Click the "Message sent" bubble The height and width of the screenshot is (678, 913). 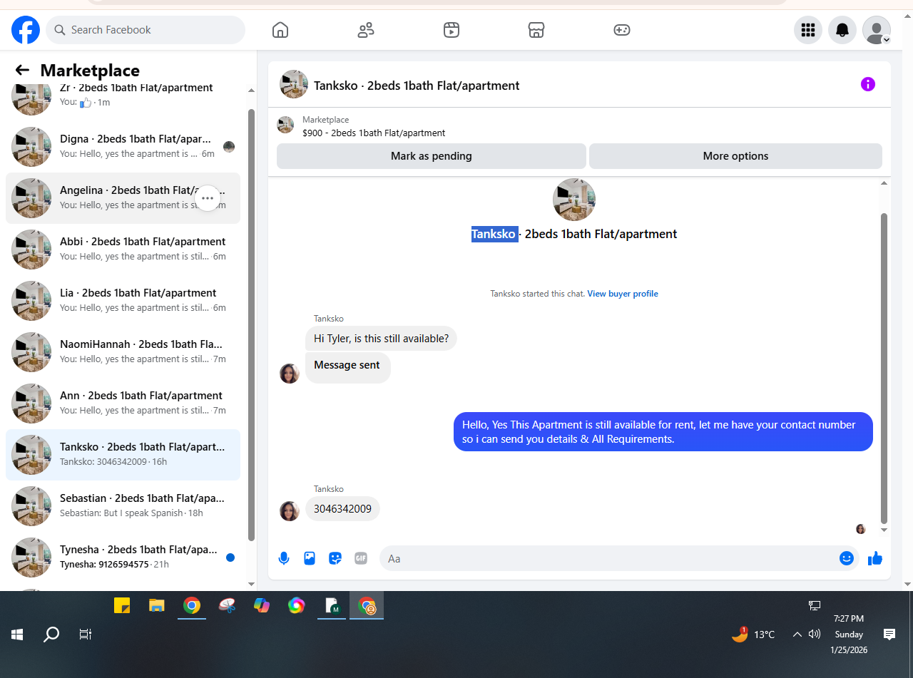click(x=347, y=366)
